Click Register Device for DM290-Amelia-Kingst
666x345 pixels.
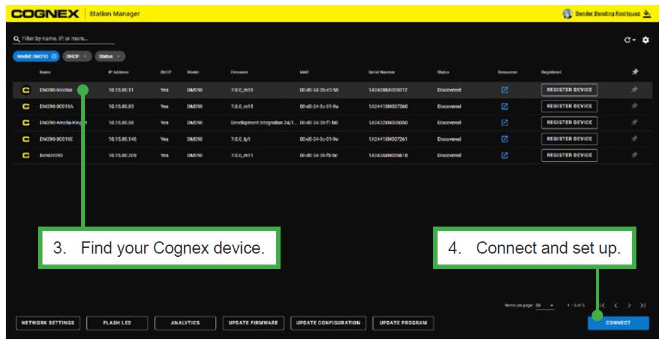click(569, 122)
